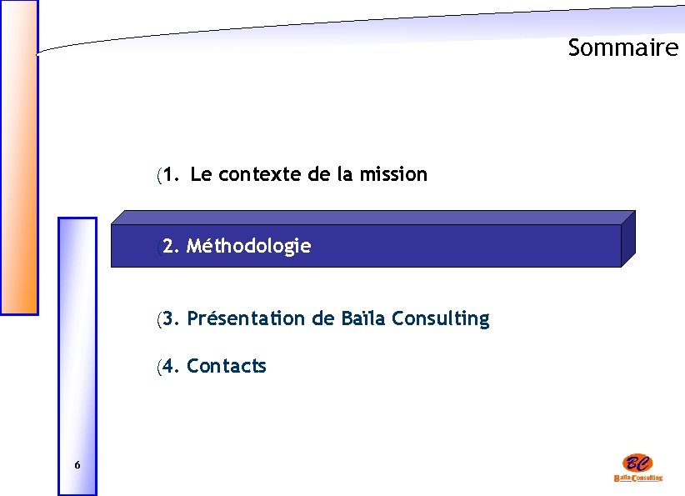Click the Baïla Consulting caption under logo
This screenshot has width=685, height=496.
pos(637,478)
